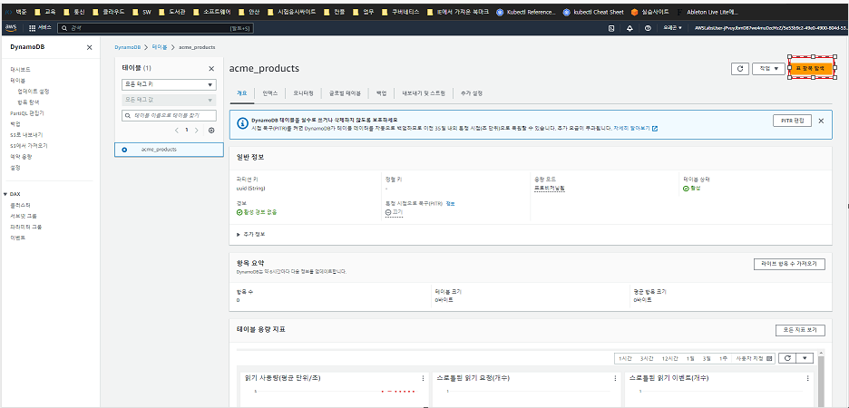The width and height of the screenshot is (849, 408).
Task: Open table list preferences gear icon
Action: point(211,131)
